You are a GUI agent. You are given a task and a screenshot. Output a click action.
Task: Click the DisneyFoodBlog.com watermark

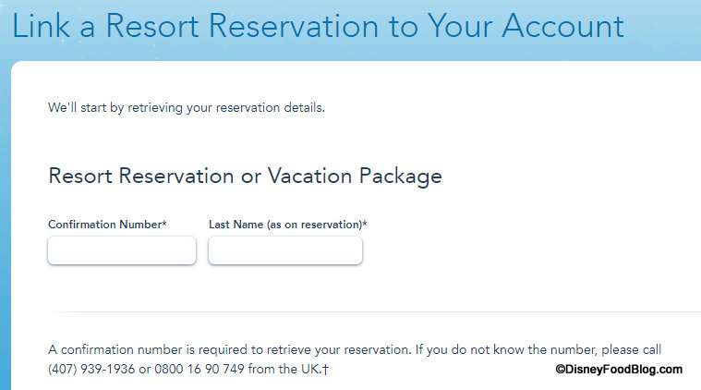[x=623, y=369]
